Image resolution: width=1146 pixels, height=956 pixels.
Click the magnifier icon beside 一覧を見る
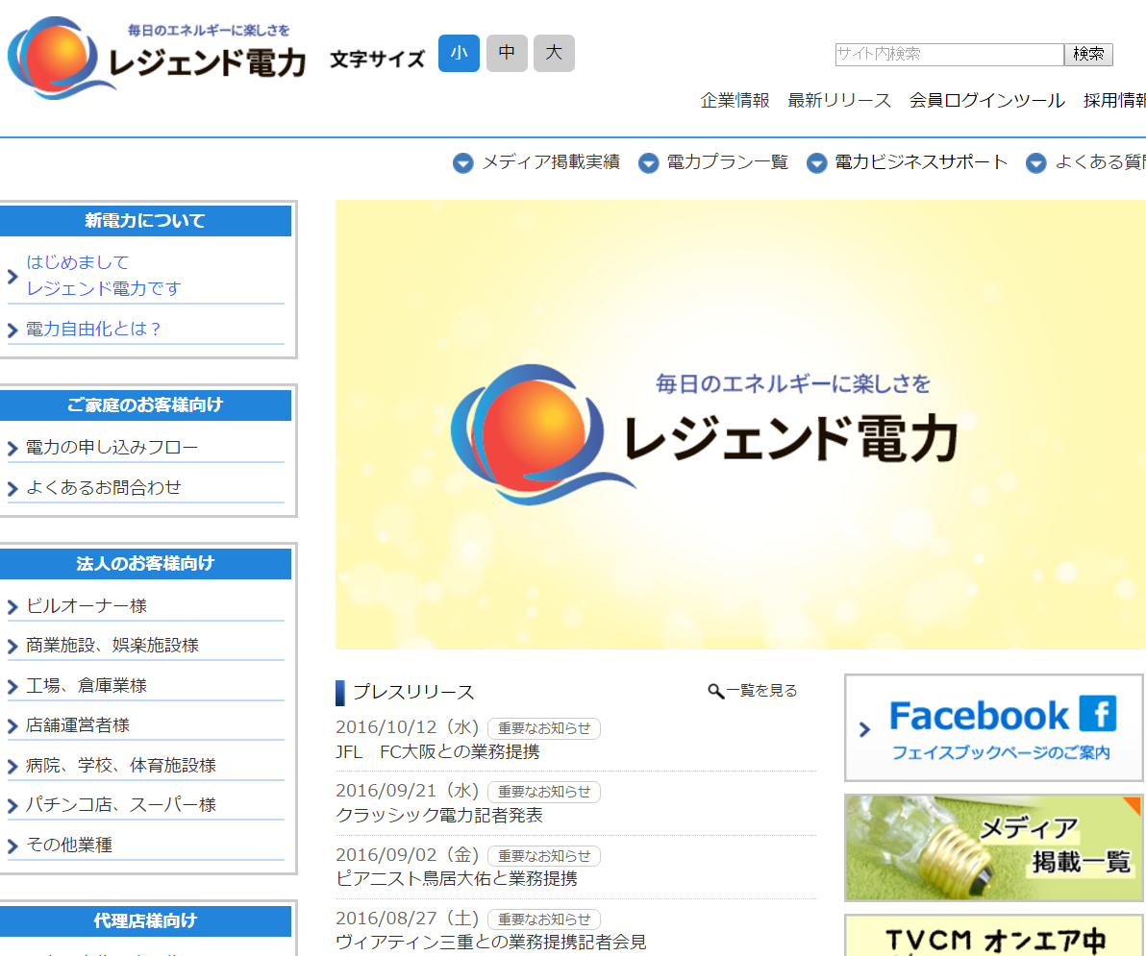[x=715, y=691]
